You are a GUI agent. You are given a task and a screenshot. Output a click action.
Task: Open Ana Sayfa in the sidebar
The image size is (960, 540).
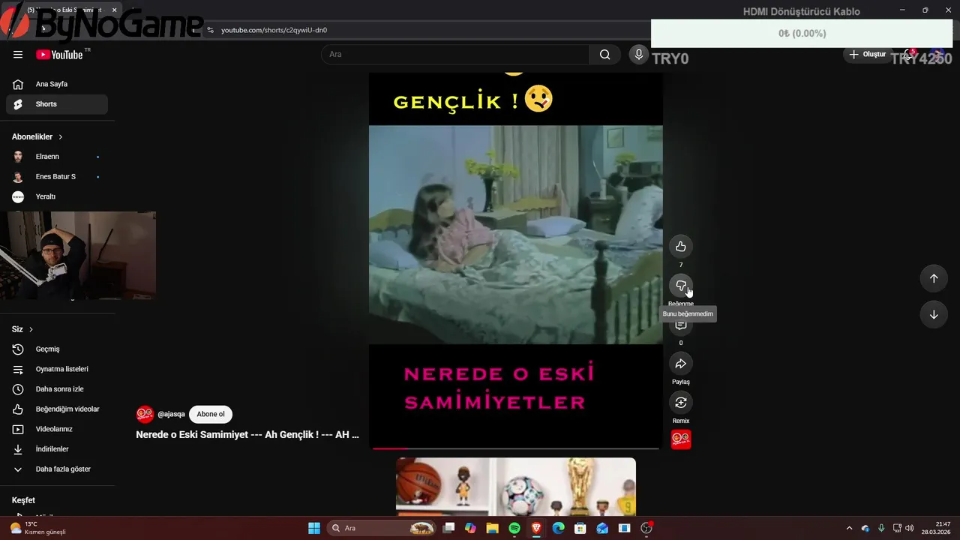[x=57, y=84]
